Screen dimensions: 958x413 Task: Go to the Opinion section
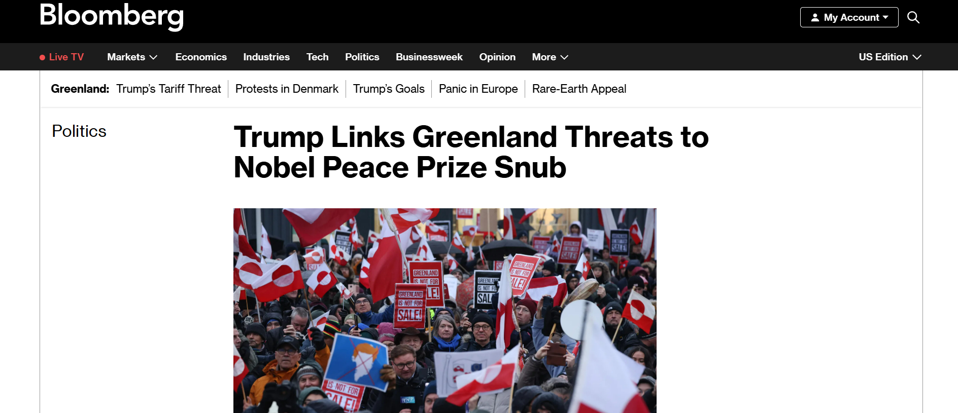click(497, 57)
